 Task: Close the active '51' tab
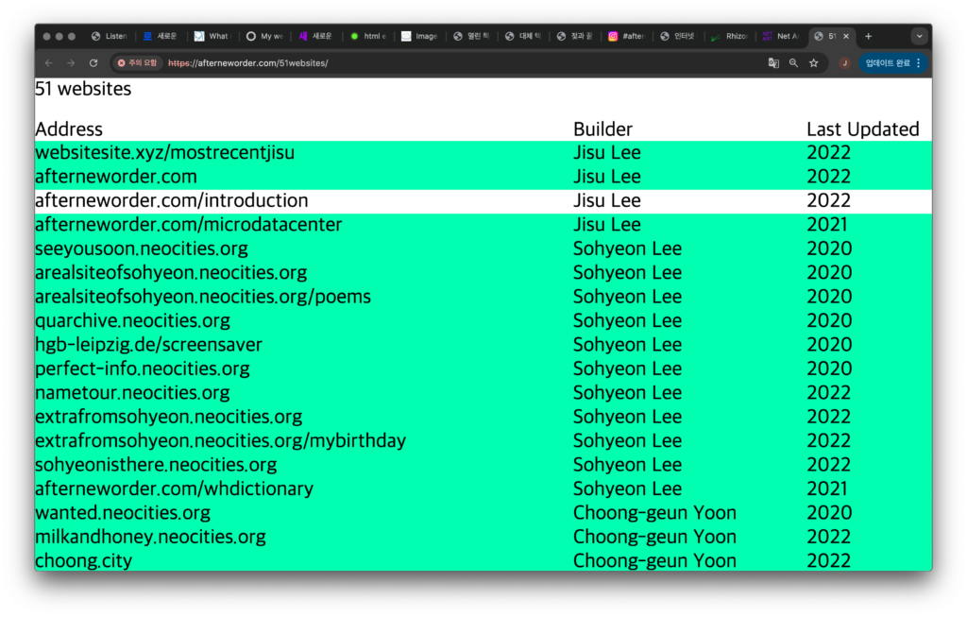click(846, 36)
